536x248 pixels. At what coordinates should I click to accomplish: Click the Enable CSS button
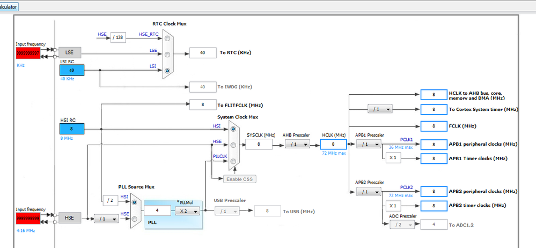240,179
